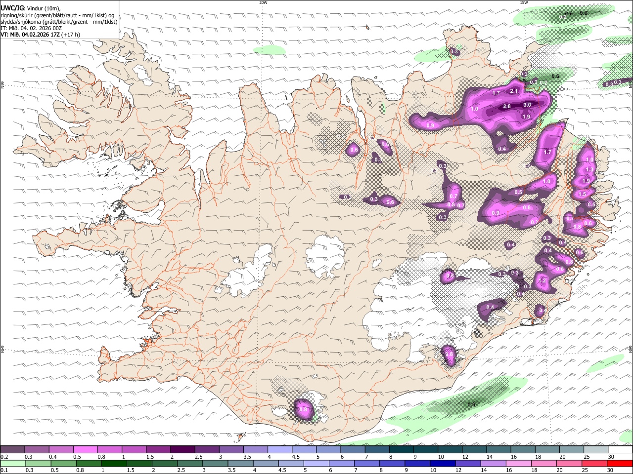
Task: Click the 15W longitude label
Action: click(524, 2)
